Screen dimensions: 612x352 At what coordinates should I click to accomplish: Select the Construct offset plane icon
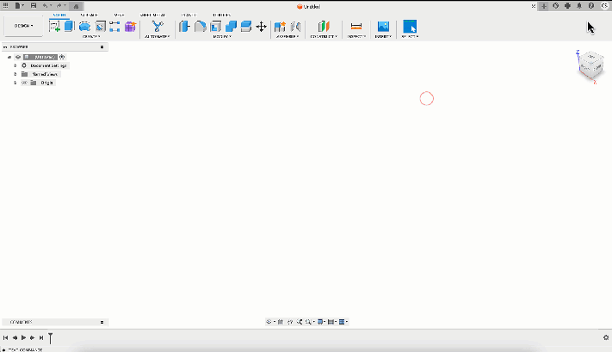(x=324, y=27)
